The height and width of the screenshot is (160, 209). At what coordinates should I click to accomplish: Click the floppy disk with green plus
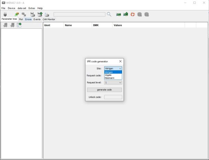point(40,14)
